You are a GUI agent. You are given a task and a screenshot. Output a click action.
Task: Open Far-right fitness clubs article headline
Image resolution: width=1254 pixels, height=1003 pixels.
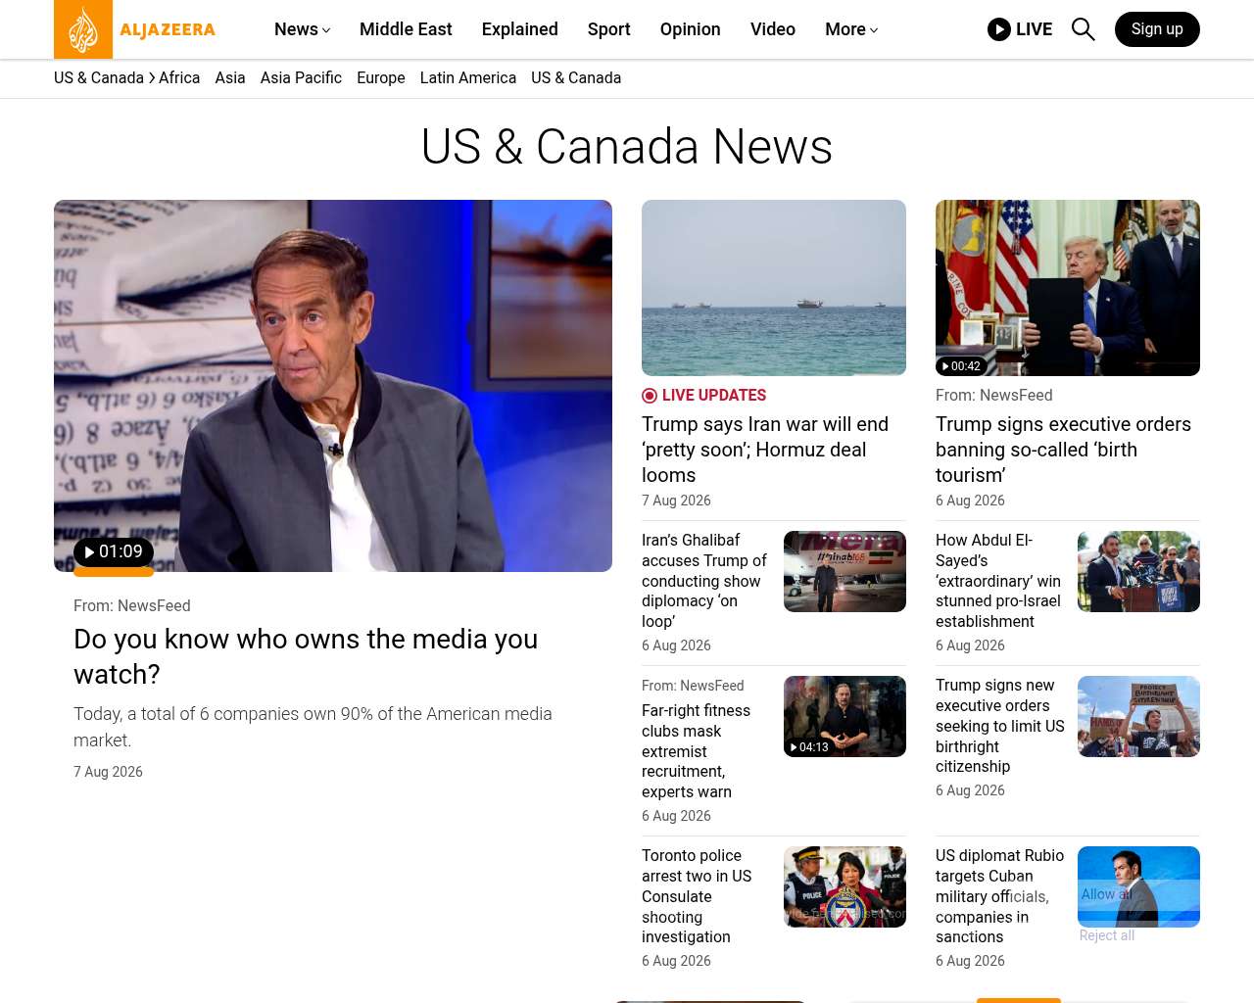pos(696,751)
